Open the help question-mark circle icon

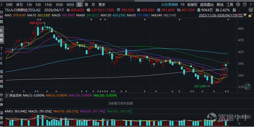tap(245, 4)
